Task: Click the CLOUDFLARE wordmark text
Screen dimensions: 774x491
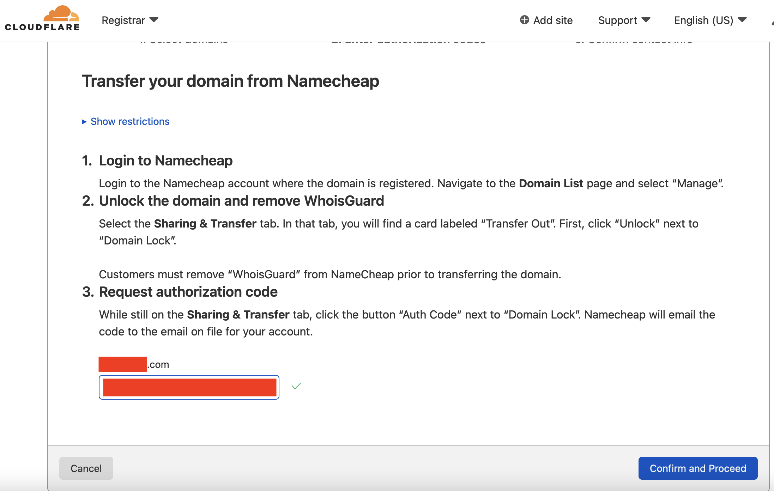Action: 42,27
